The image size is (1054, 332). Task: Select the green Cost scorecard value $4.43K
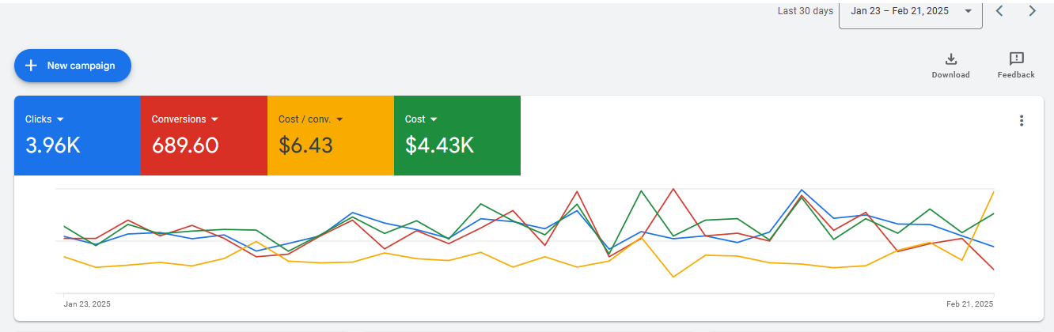(x=439, y=145)
